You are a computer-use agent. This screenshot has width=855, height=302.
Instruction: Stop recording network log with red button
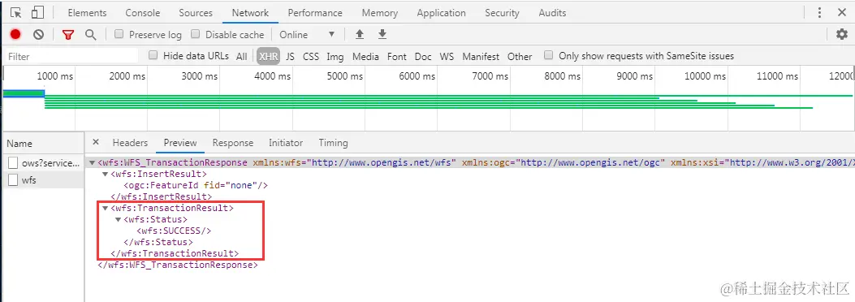point(15,34)
